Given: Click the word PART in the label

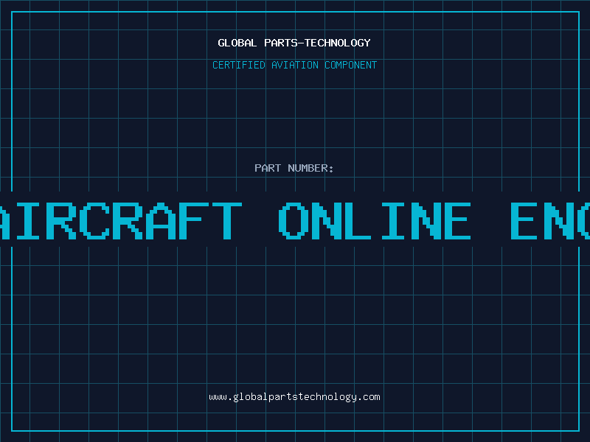Looking at the screenshot, I should 268,168.
